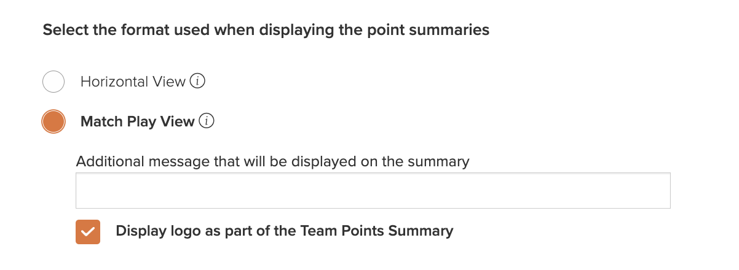
Task: Click the 'Additional message that will be displayed' label
Action: click(272, 161)
